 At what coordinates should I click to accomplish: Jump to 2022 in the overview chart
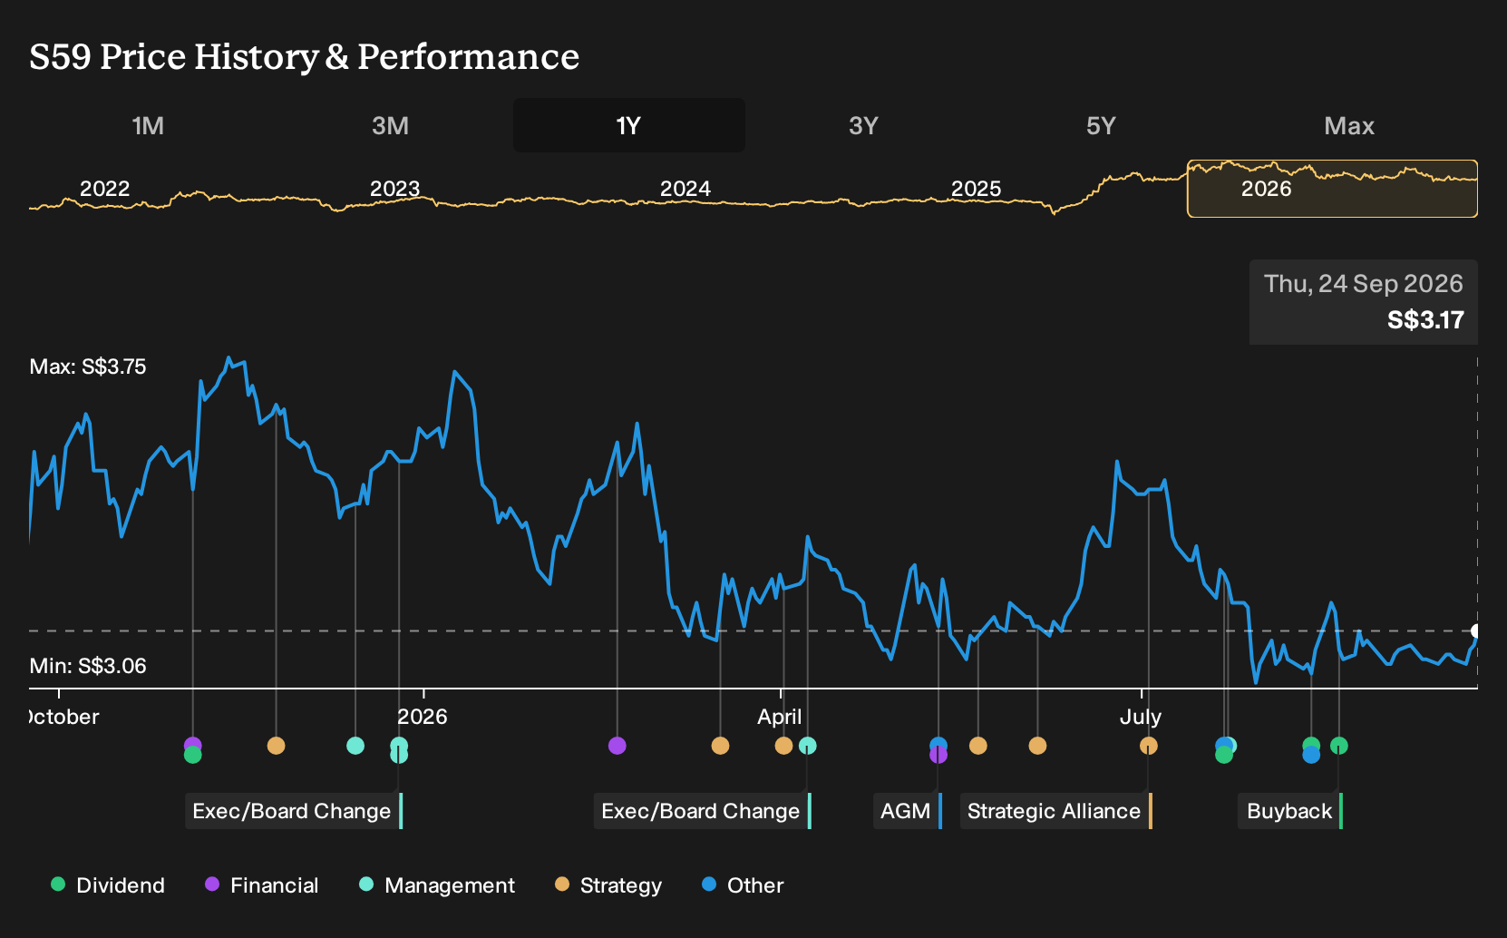point(105,189)
